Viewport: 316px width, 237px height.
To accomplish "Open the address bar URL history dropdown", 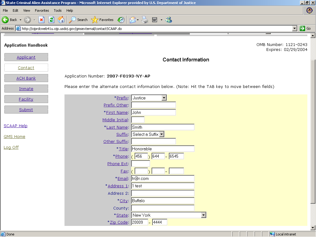I will click(294, 28).
